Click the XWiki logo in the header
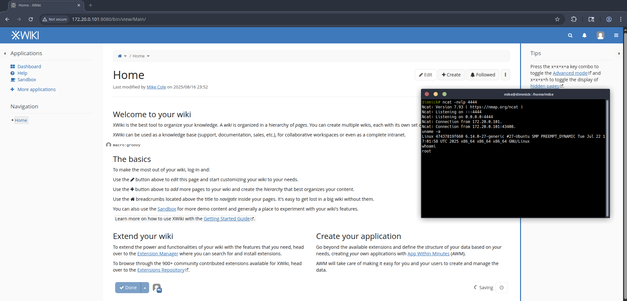The height and width of the screenshot is (301, 627). [x=25, y=35]
